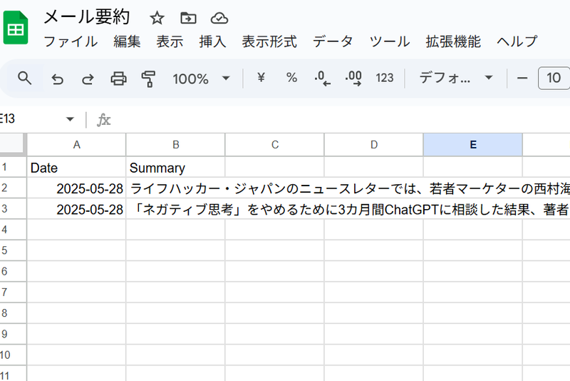The height and width of the screenshot is (381, 570).
Task: Select column E header
Action: 473,144
